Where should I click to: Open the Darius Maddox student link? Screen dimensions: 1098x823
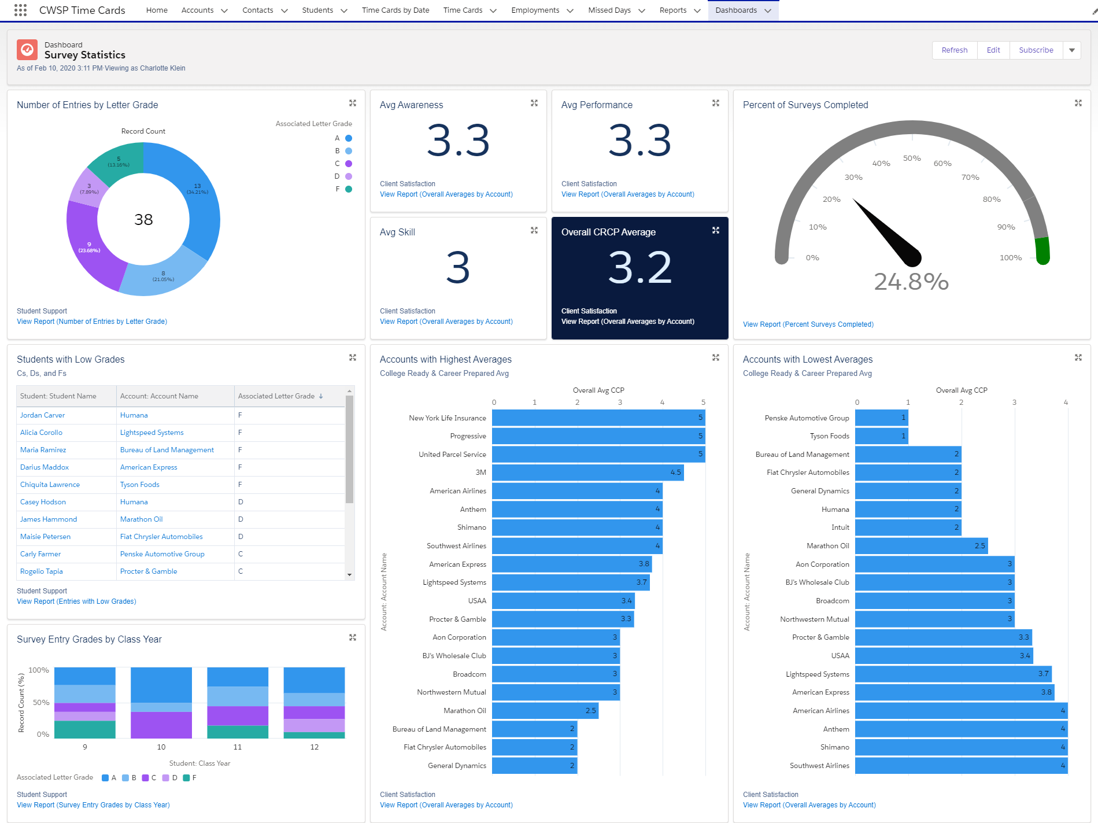[x=45, y=467]
